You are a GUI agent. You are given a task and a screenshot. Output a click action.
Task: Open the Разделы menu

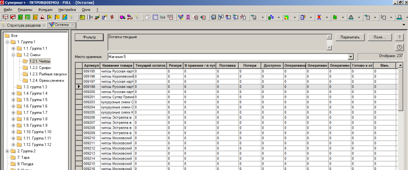[x=25, y=10]
